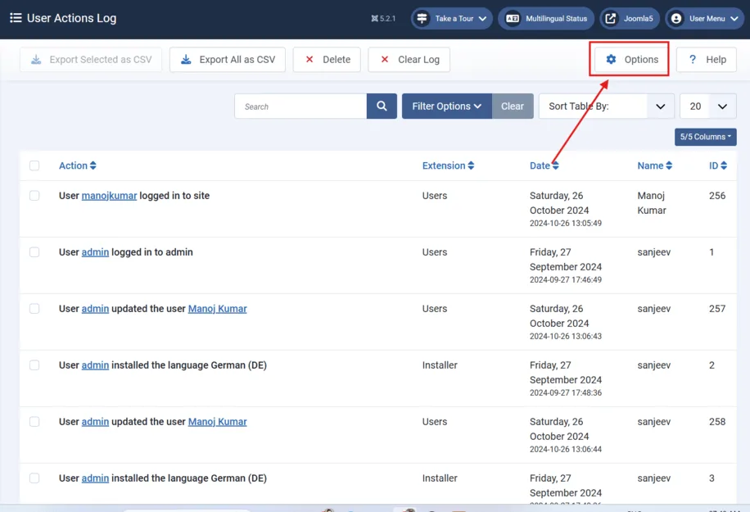750x512 pixels.
Task: Click the Clear Log button
Action: coord(409,59)
